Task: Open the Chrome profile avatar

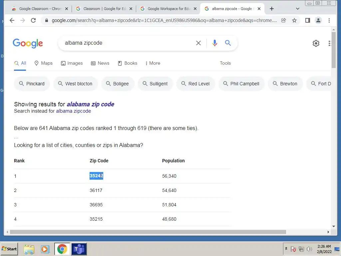Action: (x=318, y=20)
